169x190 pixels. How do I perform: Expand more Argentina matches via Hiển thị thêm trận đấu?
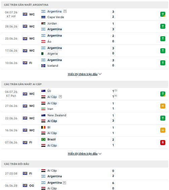pyautogui.click(x=83, y=74)
